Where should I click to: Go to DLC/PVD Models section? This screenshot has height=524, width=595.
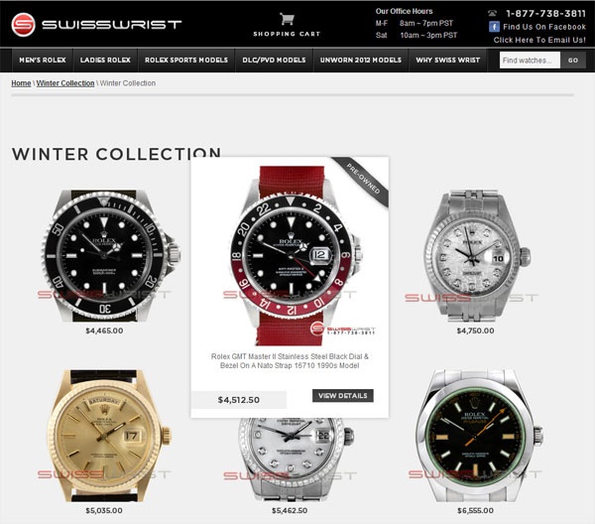[x=274, y=60]
